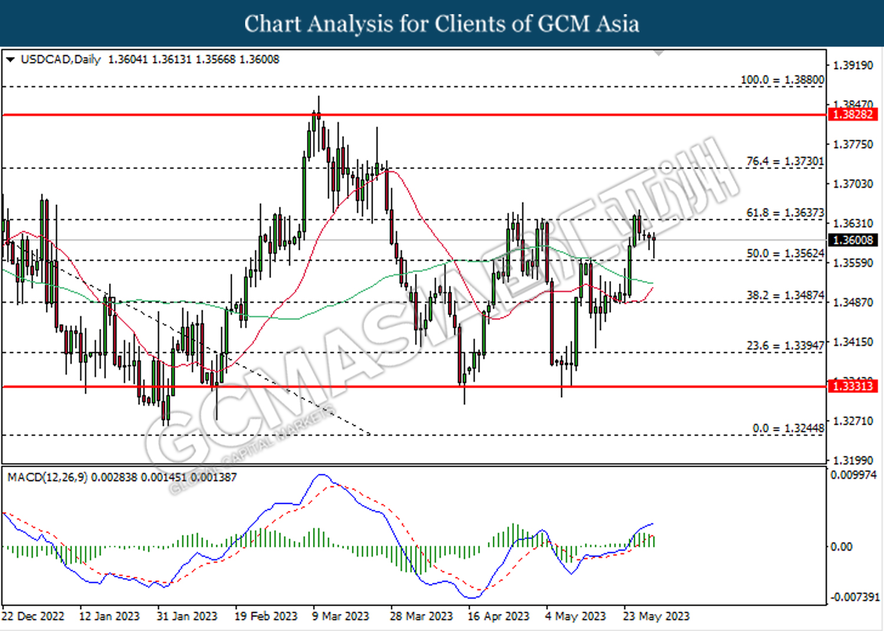The width and height of the screenshot is (884, 631).
Task: Click the 1.33313 red support price tag
Action: 853,386
